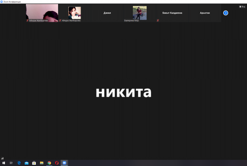Viewport: 247px width, 166px height.
Task: Select first Айнура Жалбырова video thumbnail
Action: coord(42,13)
